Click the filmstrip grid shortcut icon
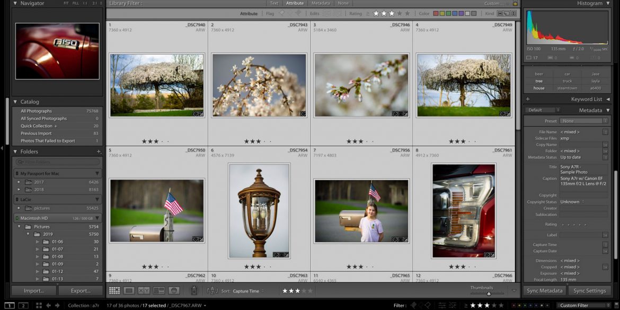Image resolution: width=620 pixels, height=310 pixels. pyautogui.click(x=39, y=305)
